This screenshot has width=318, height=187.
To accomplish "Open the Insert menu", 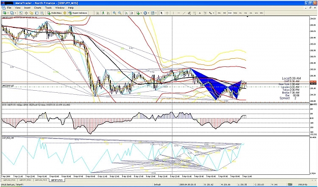I will pos(27,8).
